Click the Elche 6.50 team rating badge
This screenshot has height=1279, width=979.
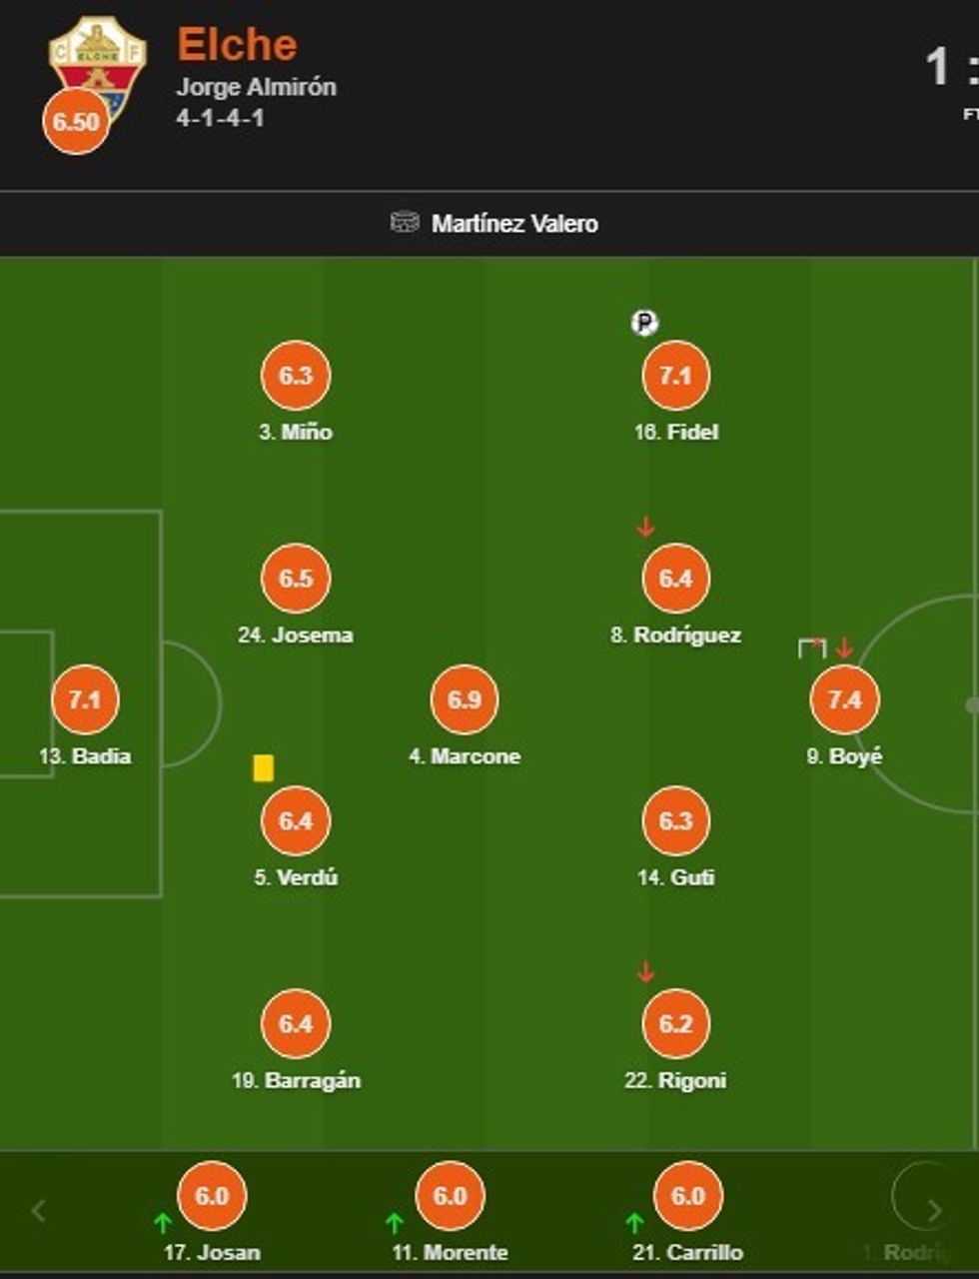click(76, 122)
